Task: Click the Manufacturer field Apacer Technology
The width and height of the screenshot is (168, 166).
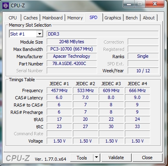Action: pyautogui.click(x=72, y=56)
